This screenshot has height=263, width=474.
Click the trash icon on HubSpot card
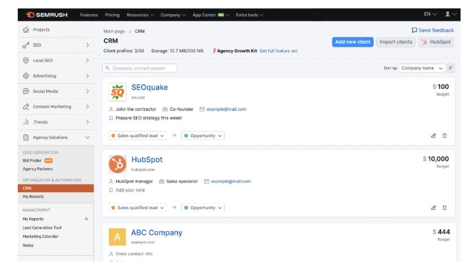coord(445,208)
